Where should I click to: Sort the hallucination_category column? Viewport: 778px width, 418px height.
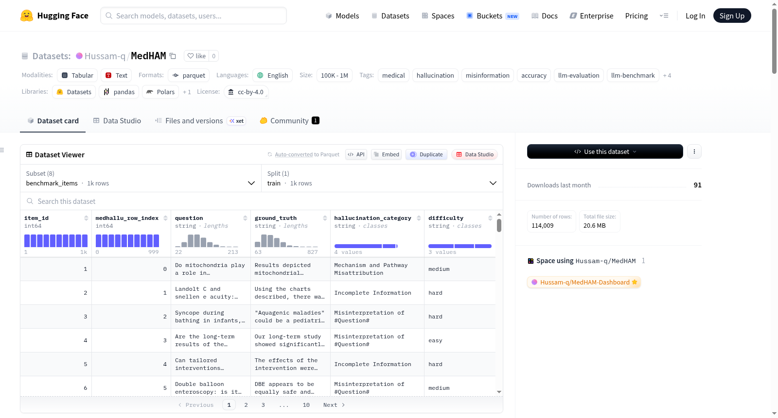tap(419, 218)
